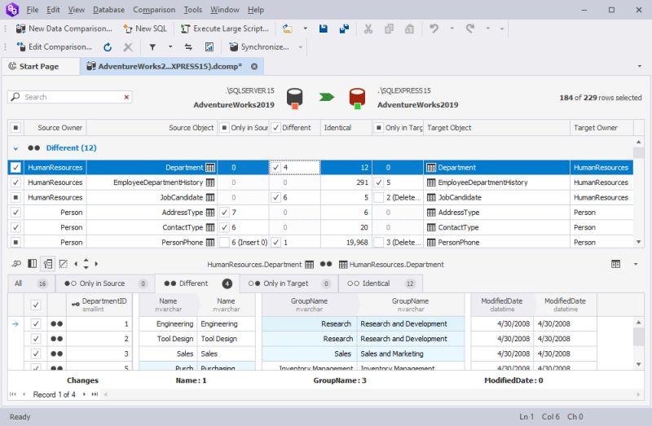652x426 pixels.
Task: Show All 16 records tab
Action: click(x=31, y=283)
